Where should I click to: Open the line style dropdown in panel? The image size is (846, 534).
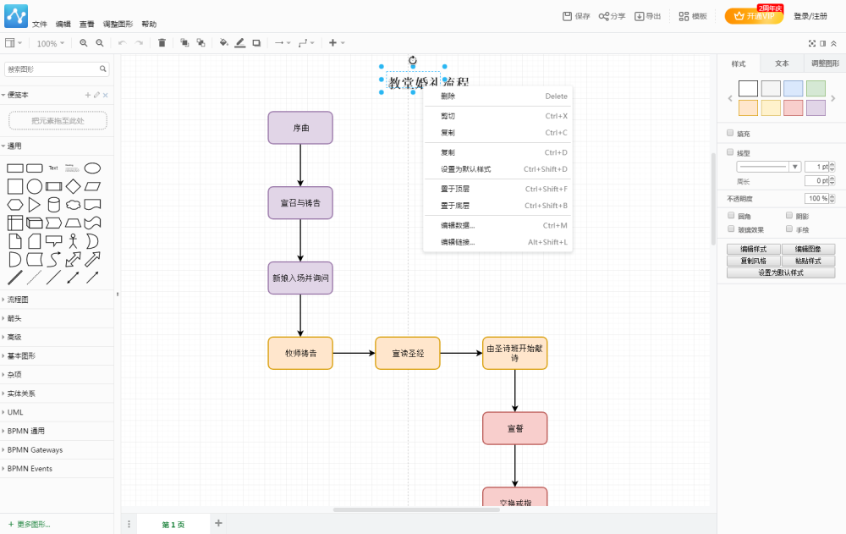(x=768, y=167)
